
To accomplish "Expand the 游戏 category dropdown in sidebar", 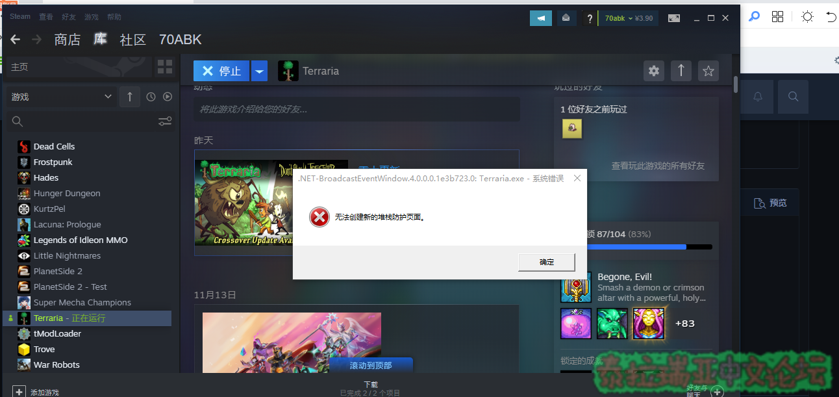I will [x=62, y=97].
